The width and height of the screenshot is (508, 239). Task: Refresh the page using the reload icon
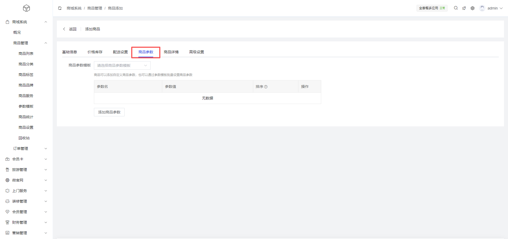pyautogui.click(x=60, y=8)
